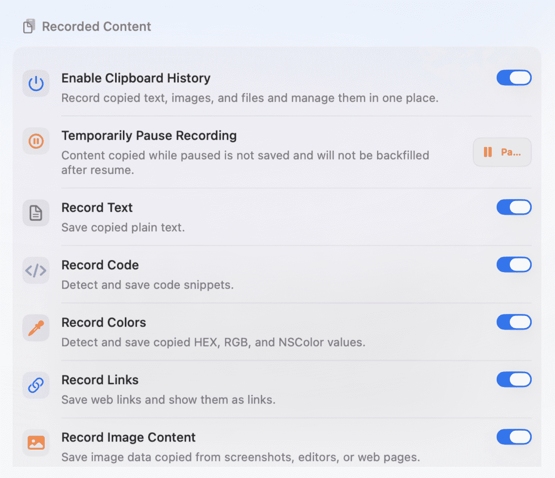Click the Recorded Content header clipboard icon

tap(29, 26)
